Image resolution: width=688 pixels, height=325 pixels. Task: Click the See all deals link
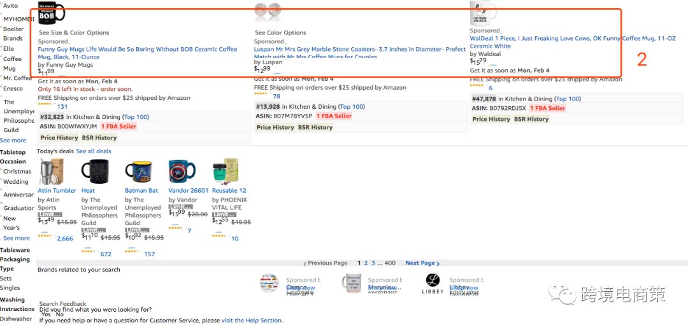coord(94,151)
